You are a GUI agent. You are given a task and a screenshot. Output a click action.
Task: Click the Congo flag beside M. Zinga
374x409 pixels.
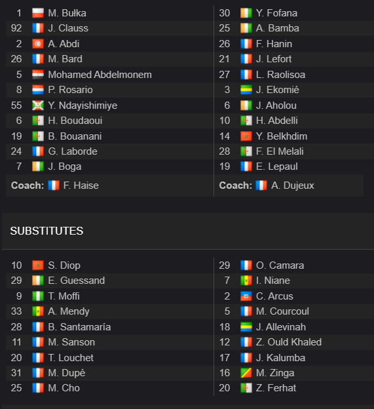coord(246,373)
